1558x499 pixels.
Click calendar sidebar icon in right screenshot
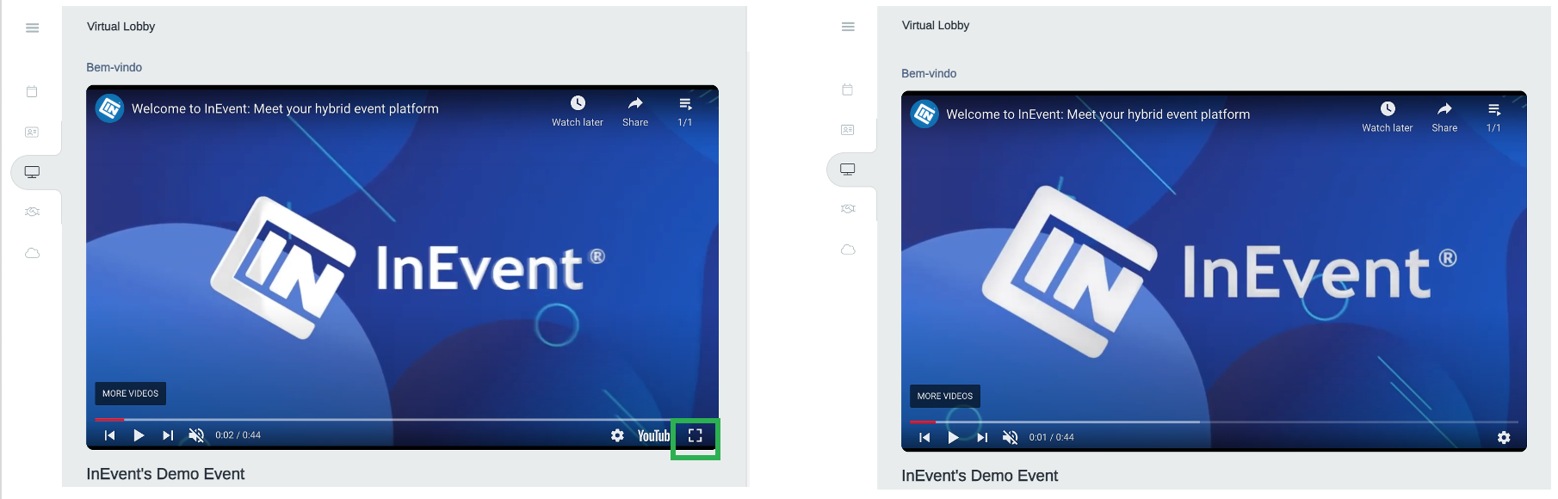pos(848,89)
